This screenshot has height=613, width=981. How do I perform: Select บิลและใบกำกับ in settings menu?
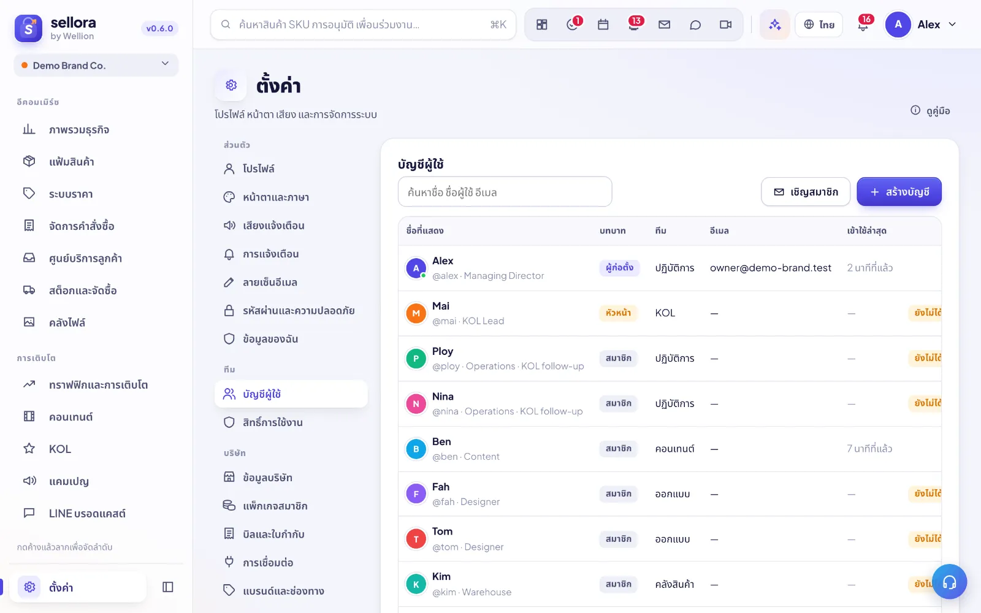tap(291, 534)
